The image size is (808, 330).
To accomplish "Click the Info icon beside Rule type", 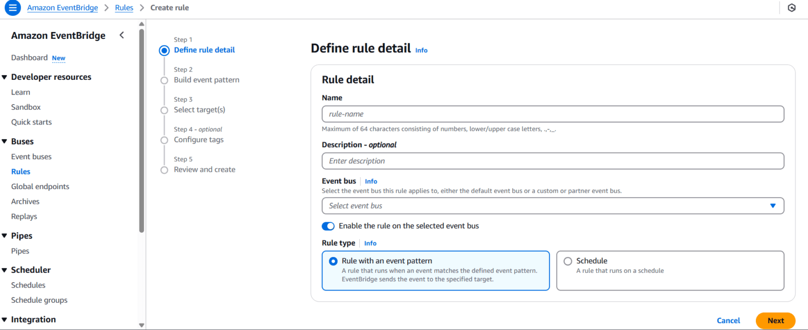I will [x=370, y=243].
